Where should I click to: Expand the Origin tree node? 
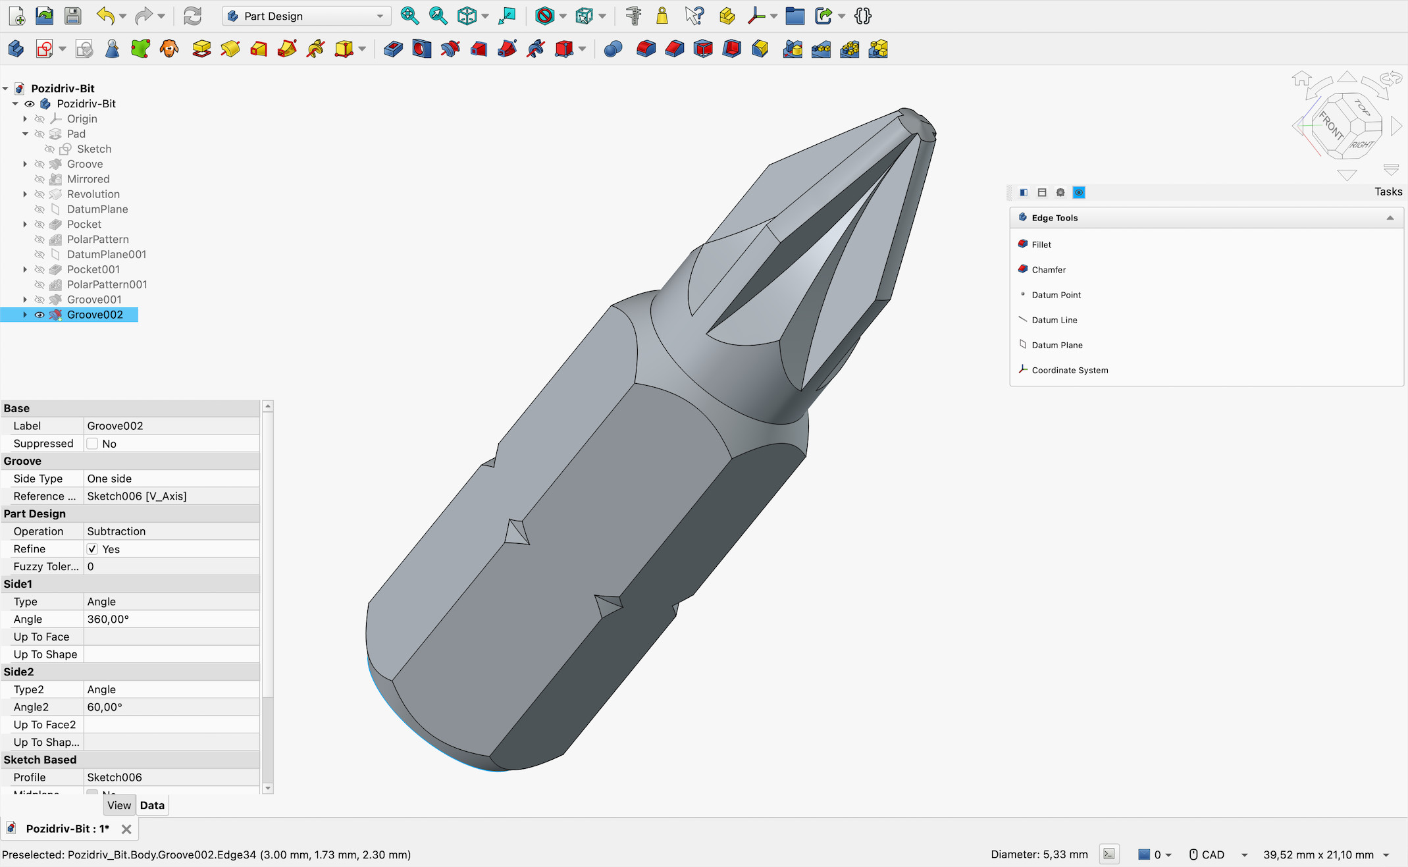pyautogui.click(x=25, y=118)
